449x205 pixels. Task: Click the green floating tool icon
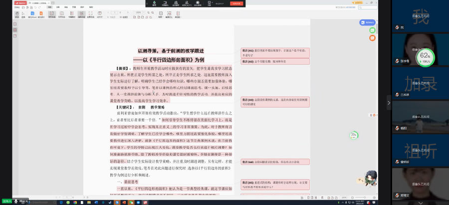tap(372, 30)
